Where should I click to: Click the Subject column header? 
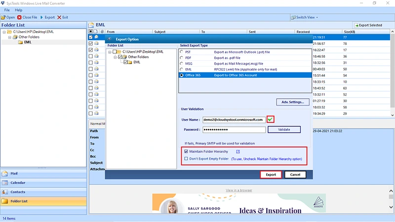[x=176, y=32]
